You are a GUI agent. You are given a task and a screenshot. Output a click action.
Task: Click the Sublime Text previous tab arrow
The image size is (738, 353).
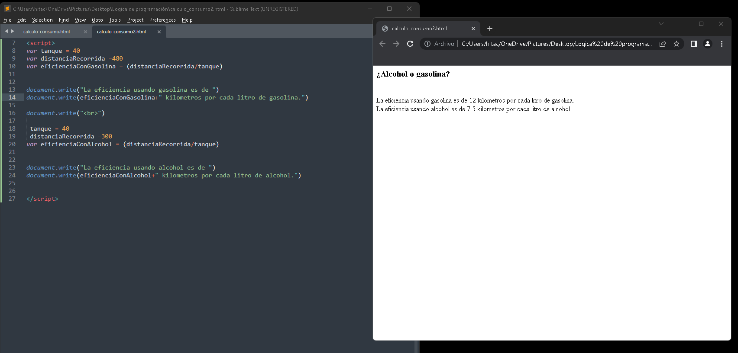coord(6,31)
